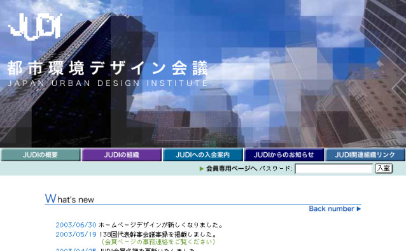Open the Back number link
This screenshot has height=251, width=406.
(x=332, y=209)
